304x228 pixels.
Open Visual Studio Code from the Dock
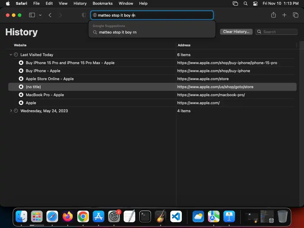coord(176,216)
